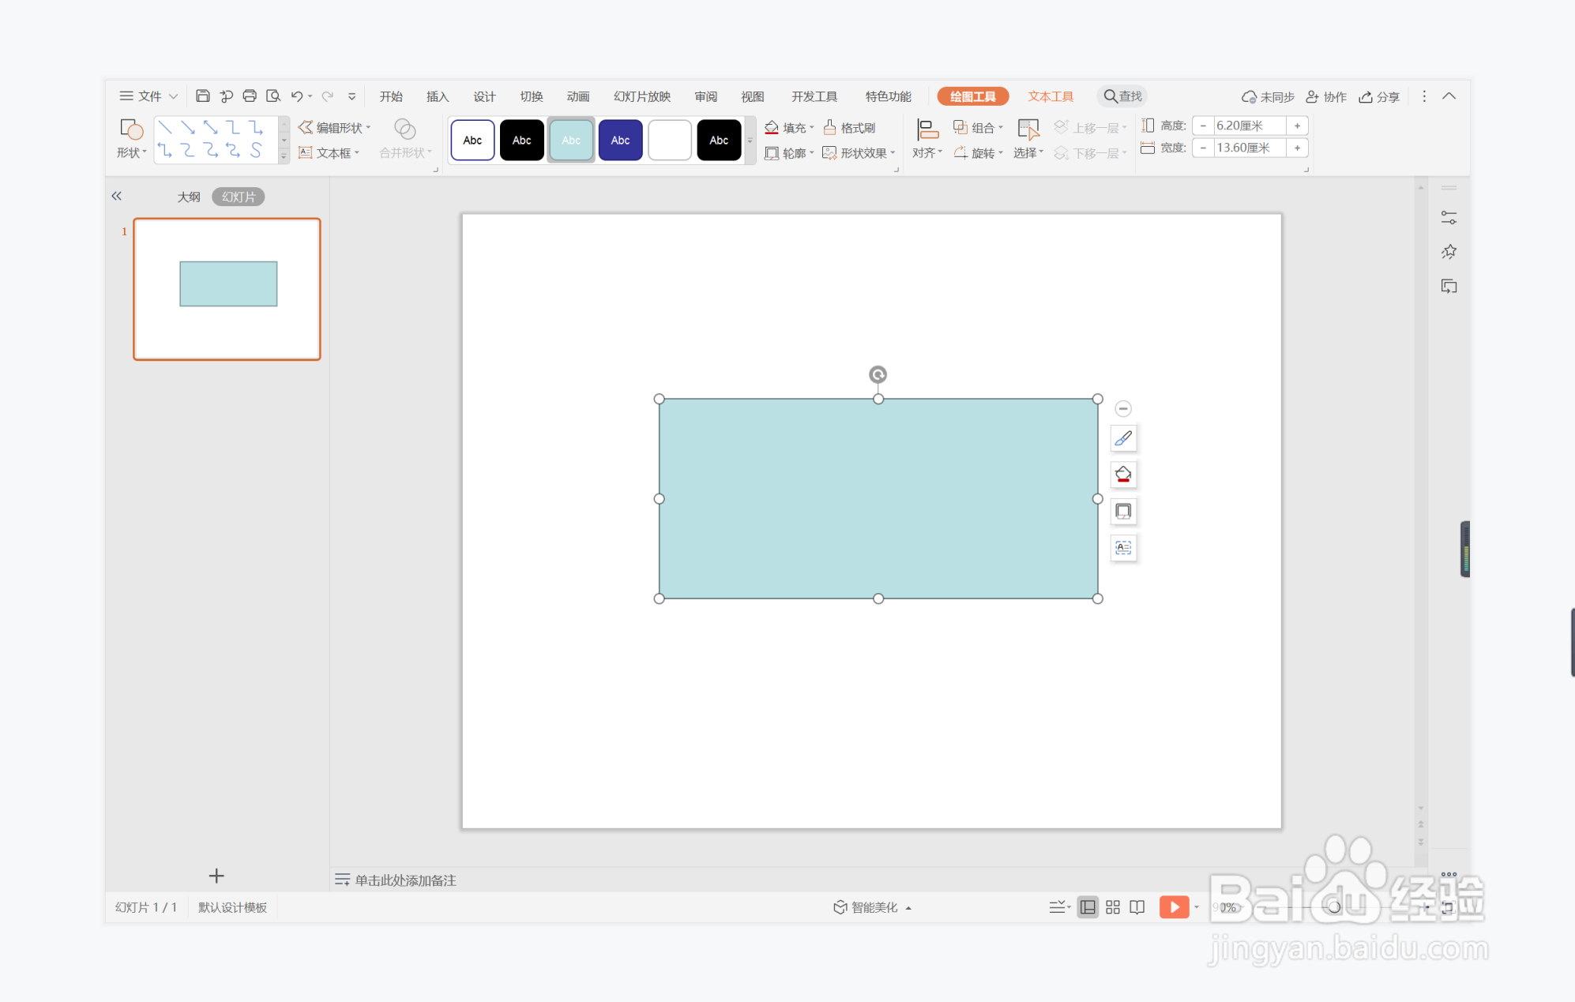Viewport: 1575px width, 1002px height.
Task: Click the 分享 share button
Action: click(x=1379, y=96)
